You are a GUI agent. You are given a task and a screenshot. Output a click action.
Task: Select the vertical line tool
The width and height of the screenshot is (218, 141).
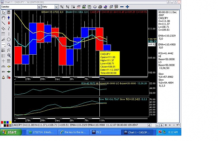[x=9, y=34]
